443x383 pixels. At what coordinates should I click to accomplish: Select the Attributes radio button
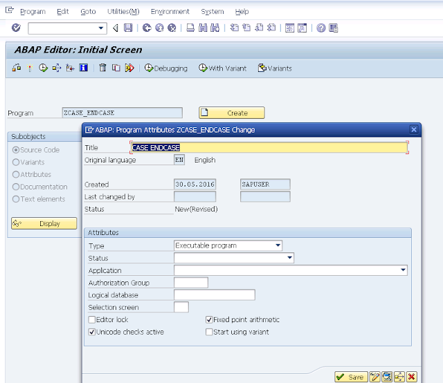click(x=16, y=174)
